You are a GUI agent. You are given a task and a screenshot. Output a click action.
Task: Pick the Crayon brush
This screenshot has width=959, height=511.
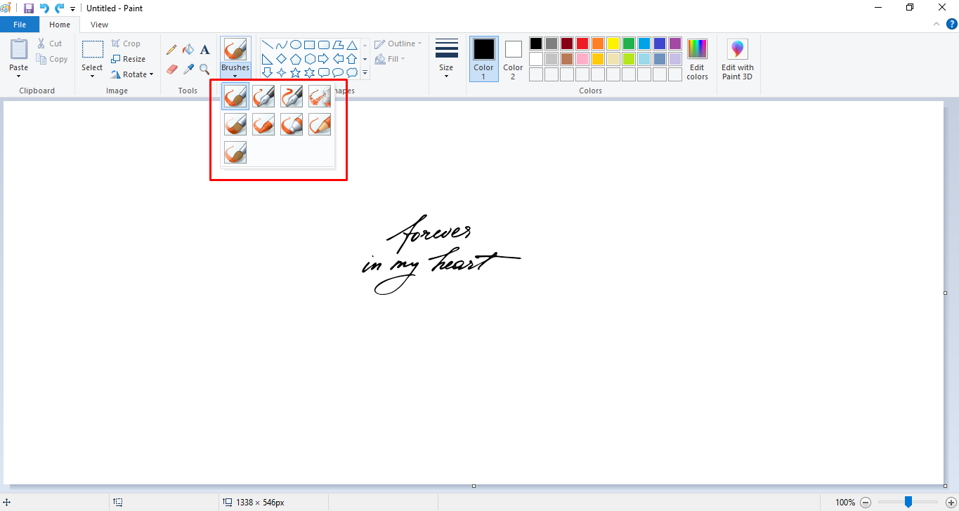click(x=263, y=124)
